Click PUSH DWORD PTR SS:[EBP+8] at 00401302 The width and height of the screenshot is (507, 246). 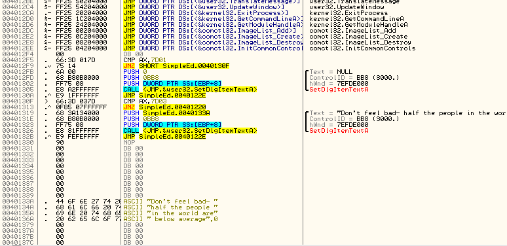point(172,84)
